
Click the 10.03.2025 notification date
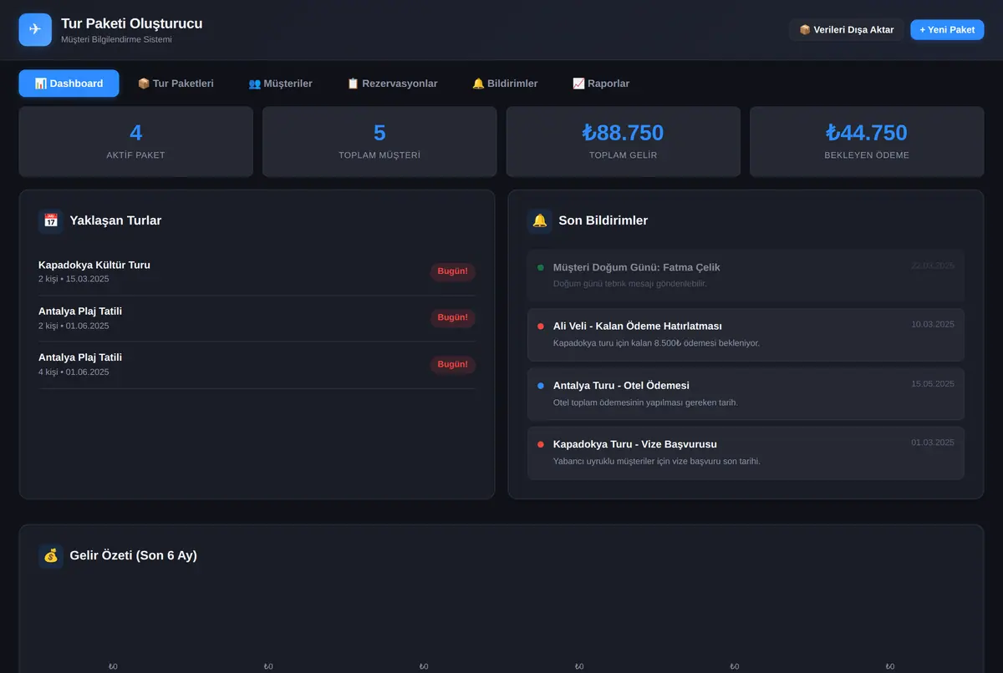pyautogui.click(x=933, y=324)
